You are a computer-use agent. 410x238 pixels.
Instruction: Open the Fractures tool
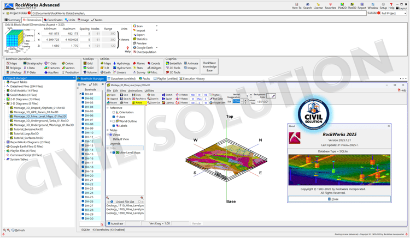[52, 68]
